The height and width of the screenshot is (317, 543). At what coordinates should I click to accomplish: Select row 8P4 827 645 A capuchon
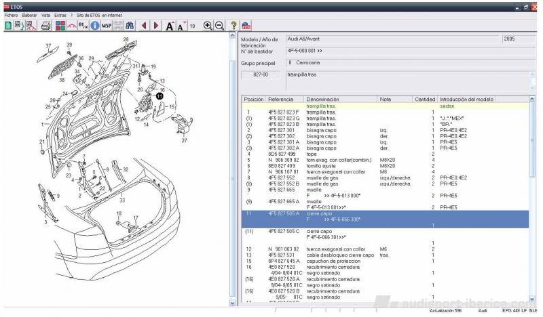(x=385, y=261)
